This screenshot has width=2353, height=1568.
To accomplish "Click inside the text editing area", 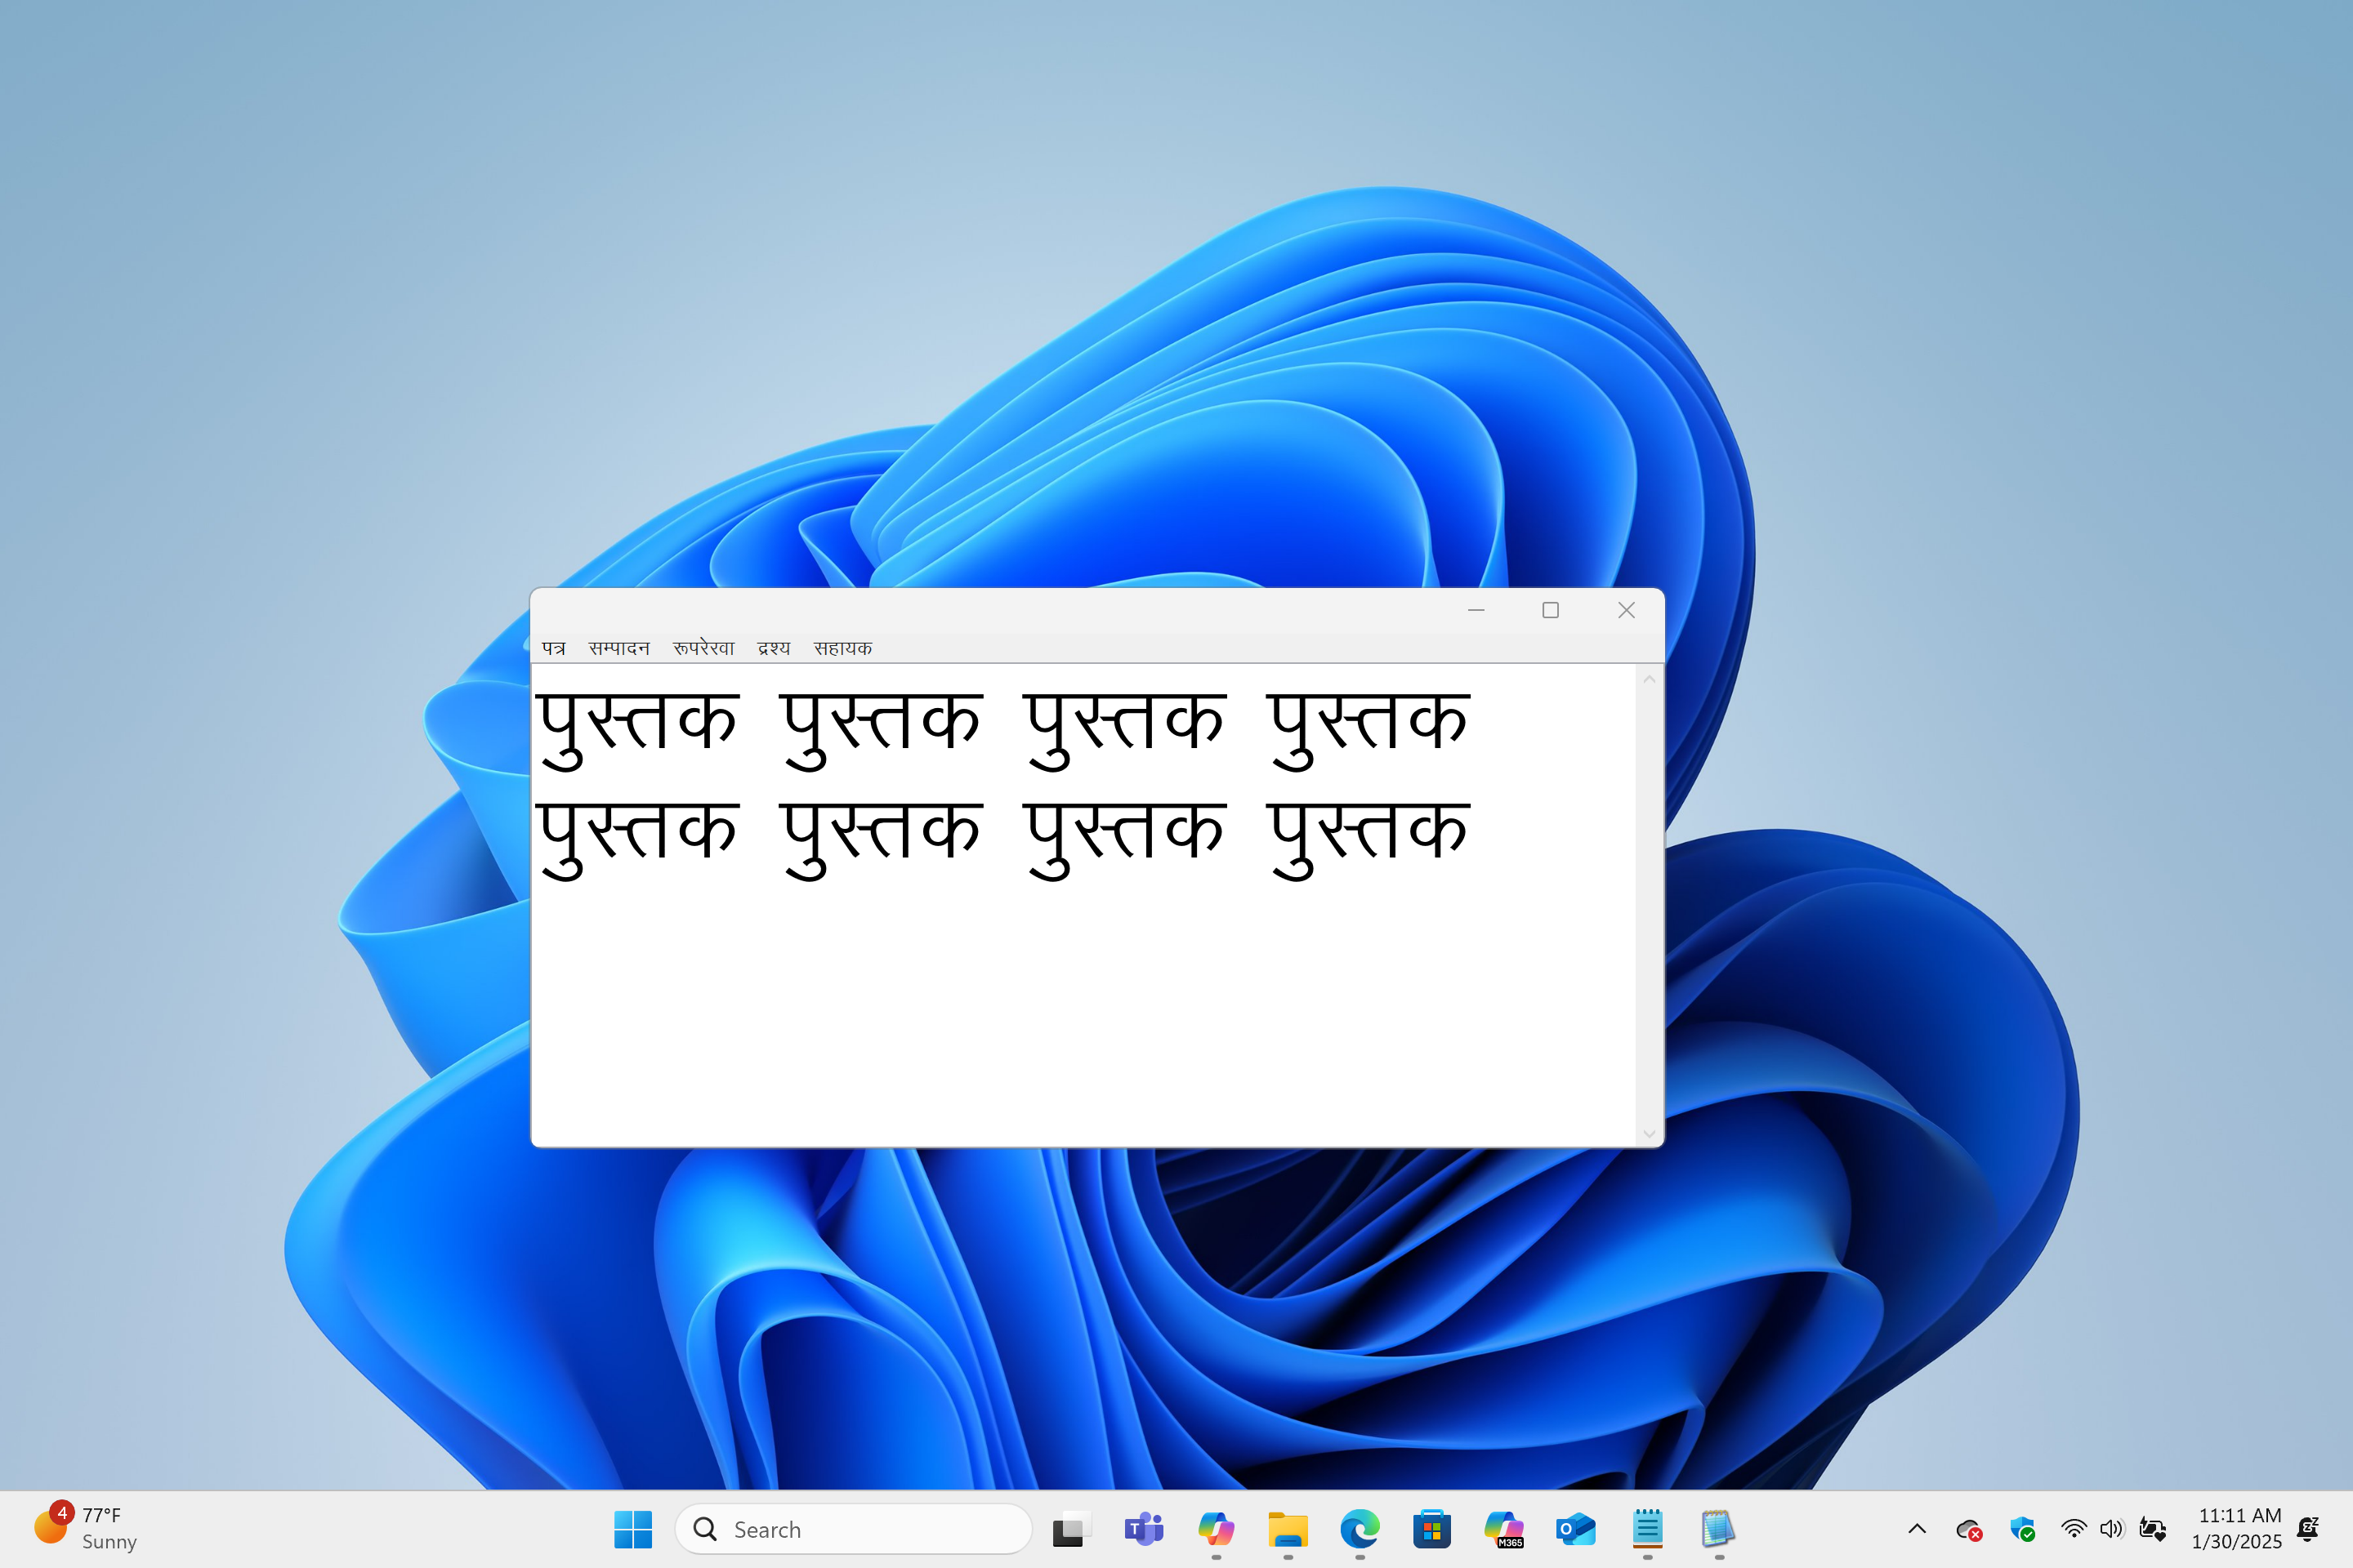I will [x=1080, y=1000].
